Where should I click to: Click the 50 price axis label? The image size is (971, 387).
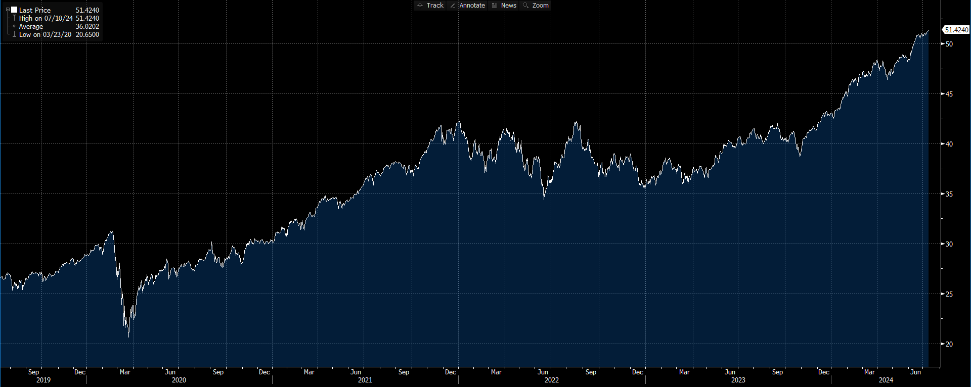[949, 44]
